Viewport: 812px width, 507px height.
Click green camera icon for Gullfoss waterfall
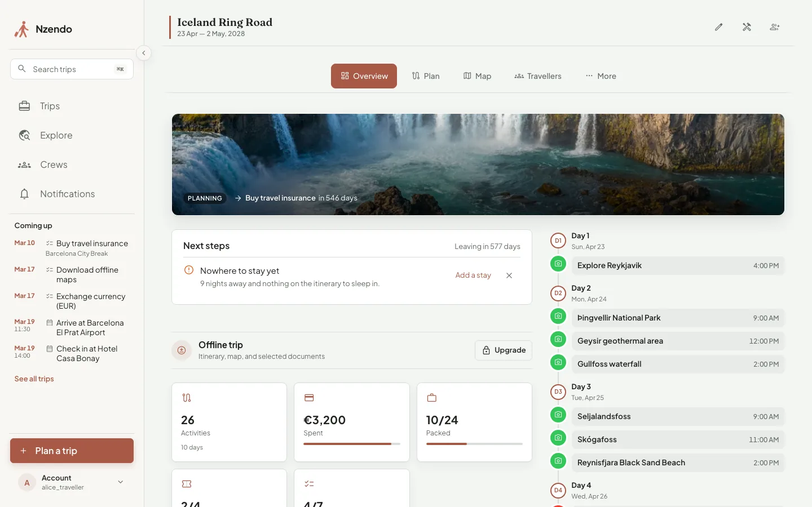[x=558, y=362]
